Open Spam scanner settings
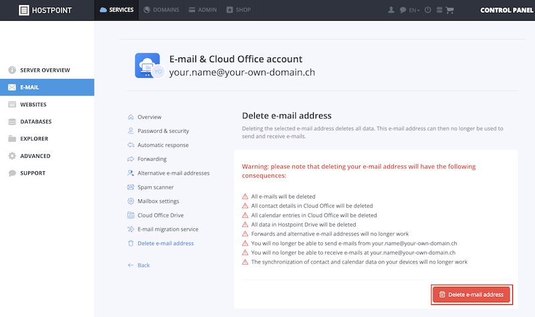This screenshot has height=317, width=535. [x=150, y=187]
